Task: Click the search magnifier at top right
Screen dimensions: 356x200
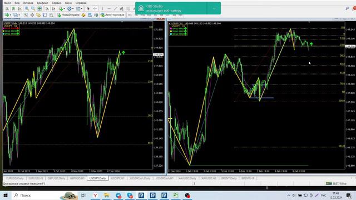Action: 347,8
